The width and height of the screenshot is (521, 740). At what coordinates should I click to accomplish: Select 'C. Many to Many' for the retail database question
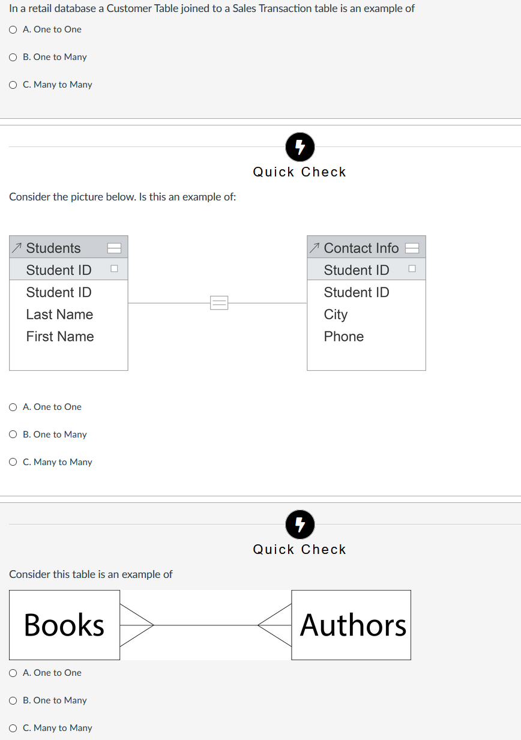[13, 85]
